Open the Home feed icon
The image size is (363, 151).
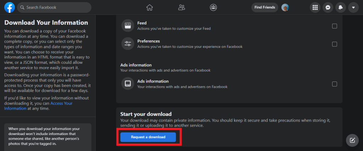150,7
